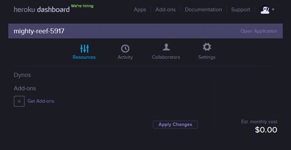Viewport: 291px width, 150px height.
Task: Click the mighty-reef-5917 app name
Action: (x=39, y=31)
